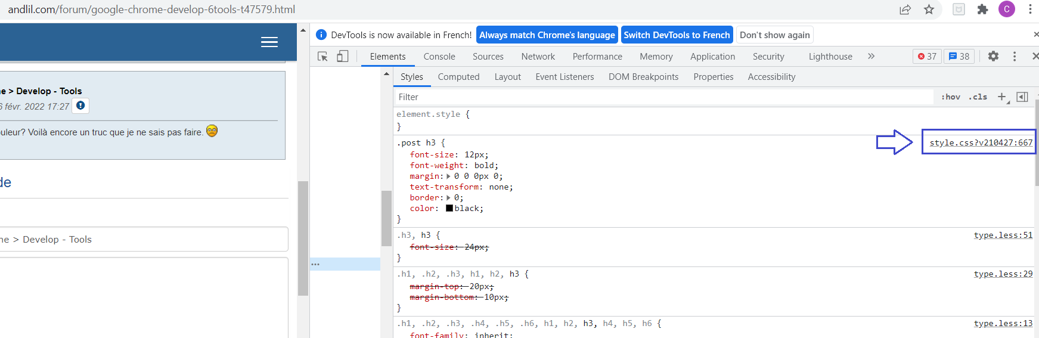This screenshot has height=338, width=1039.
Task: Show more DevTools tabs with chevron
Action: 871,56
